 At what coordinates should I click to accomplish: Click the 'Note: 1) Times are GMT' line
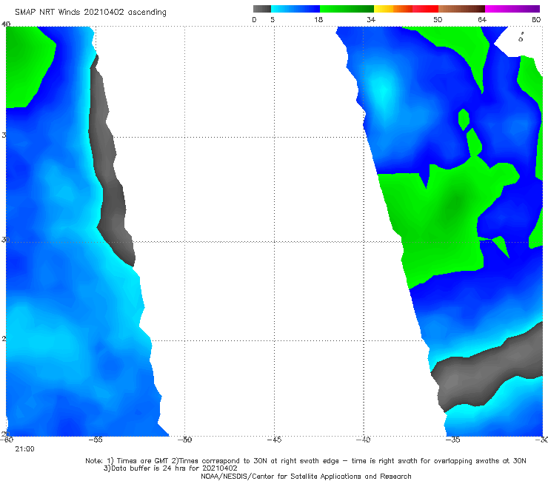pos(305,461)
